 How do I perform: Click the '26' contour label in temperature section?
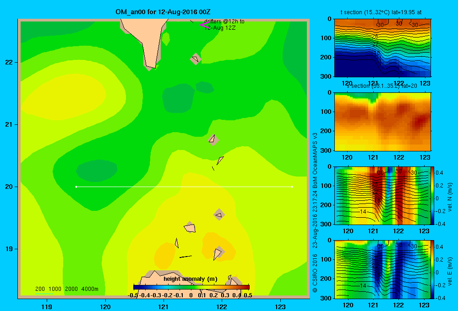point(375,37)
